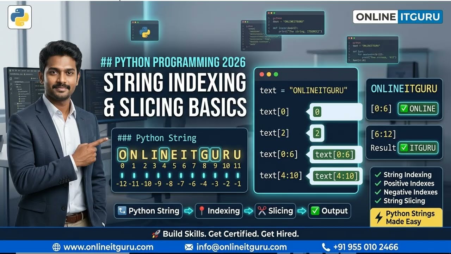This screenshot has width=451, height=254.
Task: Click the green check beside ONLINE result
Action: [404, 108]
